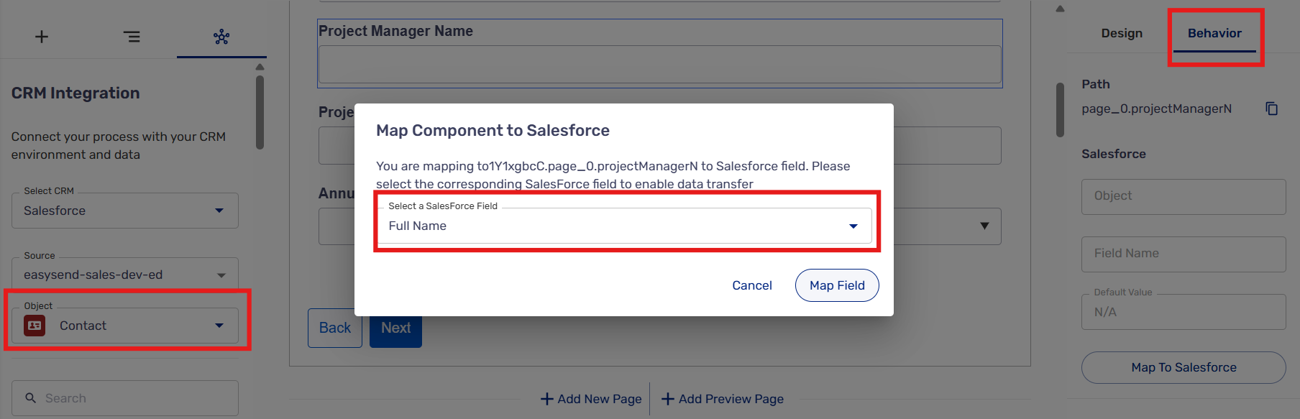Click the Contact object card icon
Viewport: 1300px width, 419px height.
(35, 326)
